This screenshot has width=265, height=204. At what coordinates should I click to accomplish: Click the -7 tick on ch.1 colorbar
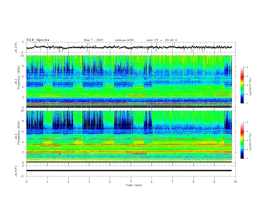[x=247, y=103]
